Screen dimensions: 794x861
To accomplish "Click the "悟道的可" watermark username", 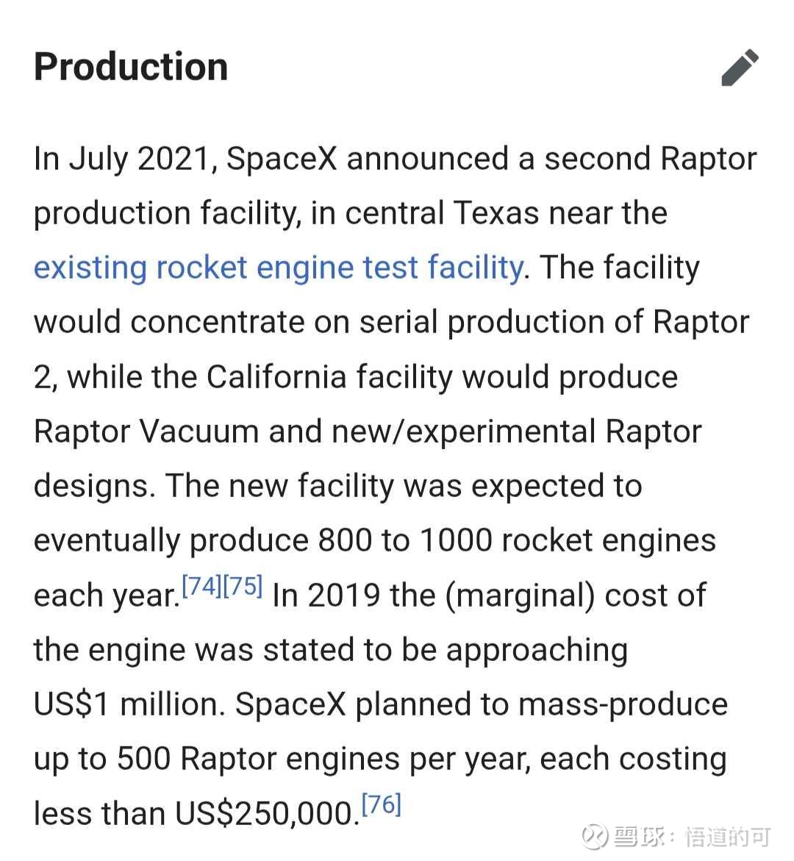I will point(727,837).
